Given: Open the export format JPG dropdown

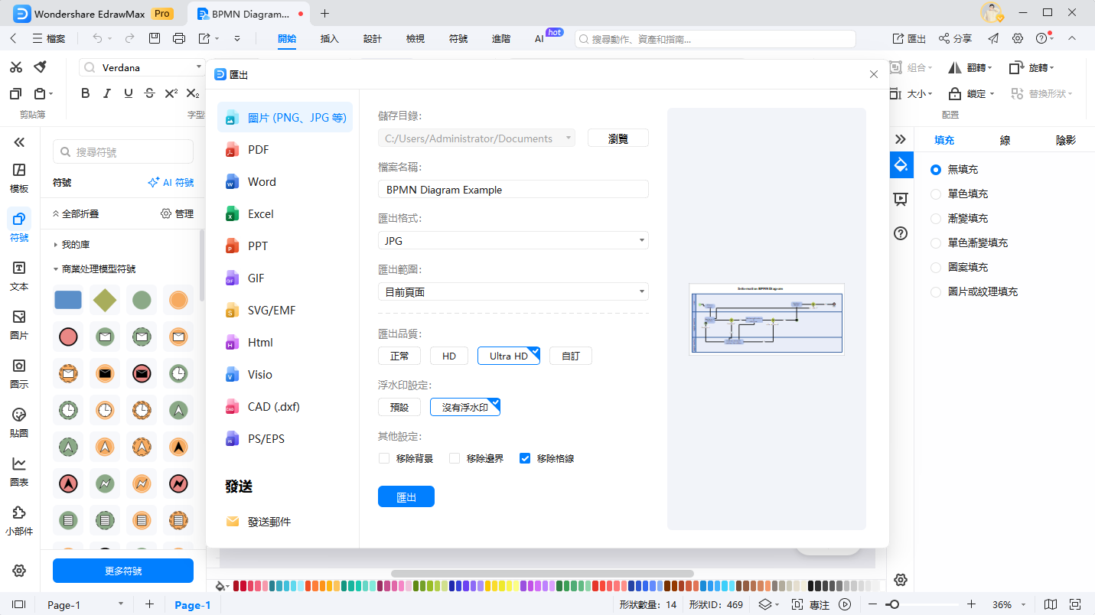Looking at the screenshot, I should click(513, 241).
